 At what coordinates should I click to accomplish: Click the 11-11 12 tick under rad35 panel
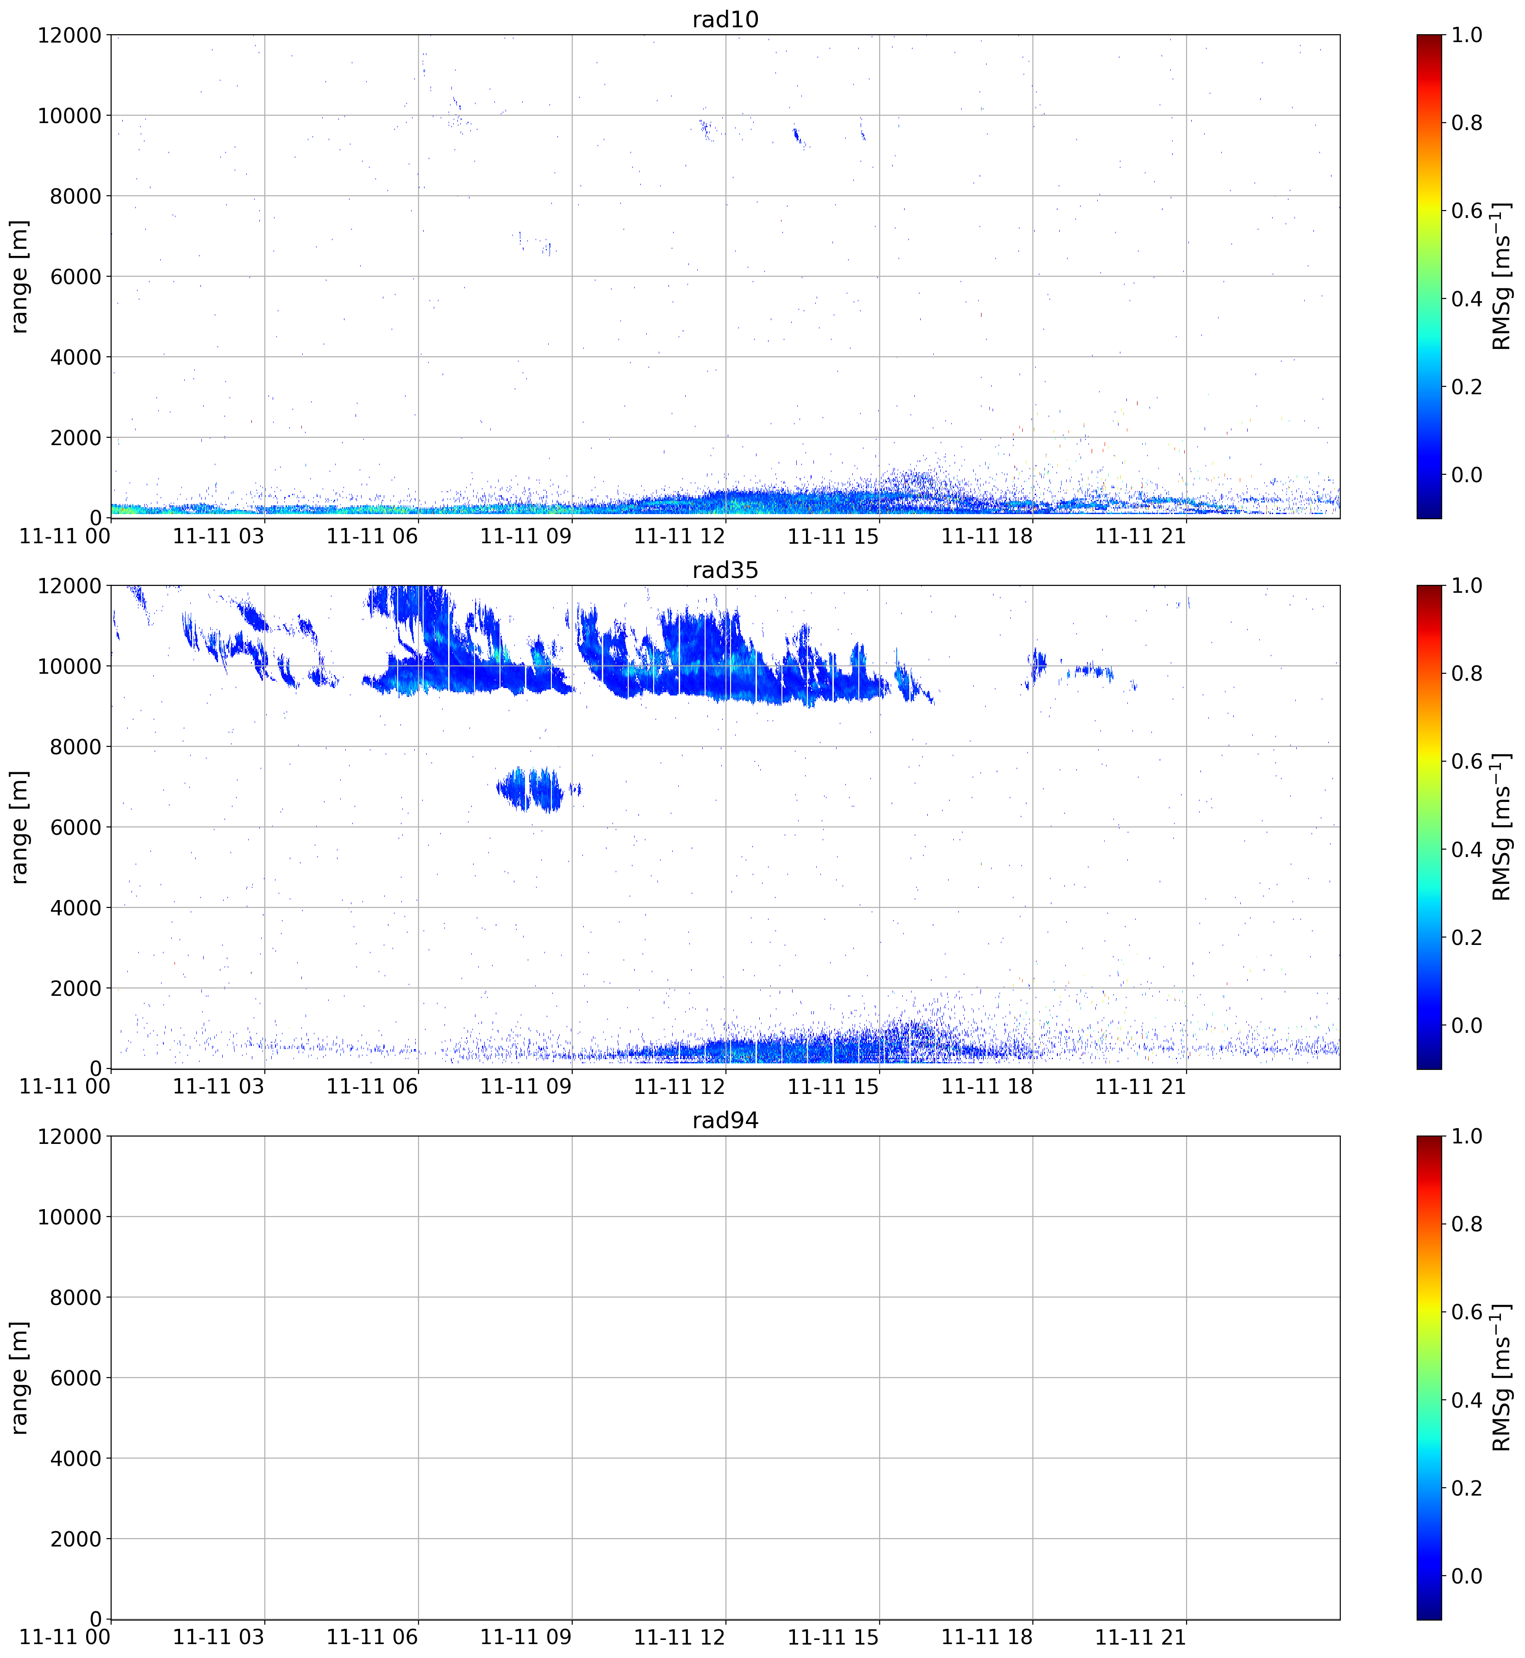[x=679, y=1087]
